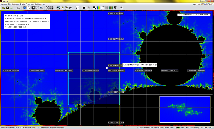This screenshot has height=129, width=214.
Task: Toggle the hash symbol toolbar button
Action: pyautogui.click(x=84, y=8)
